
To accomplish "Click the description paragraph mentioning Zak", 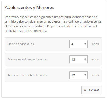I will [x=53, y=24].
